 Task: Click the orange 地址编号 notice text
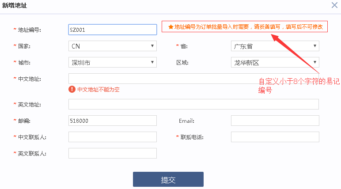(x=248, y=27)
